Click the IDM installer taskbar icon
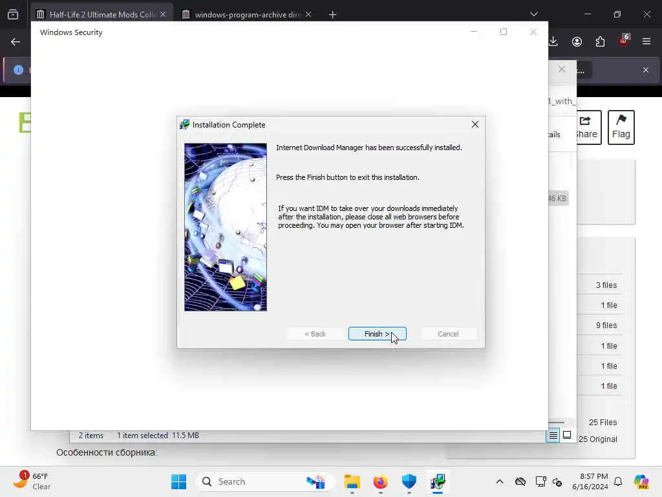The width and height of the screenshot is (662, 497). pos(438,481)
